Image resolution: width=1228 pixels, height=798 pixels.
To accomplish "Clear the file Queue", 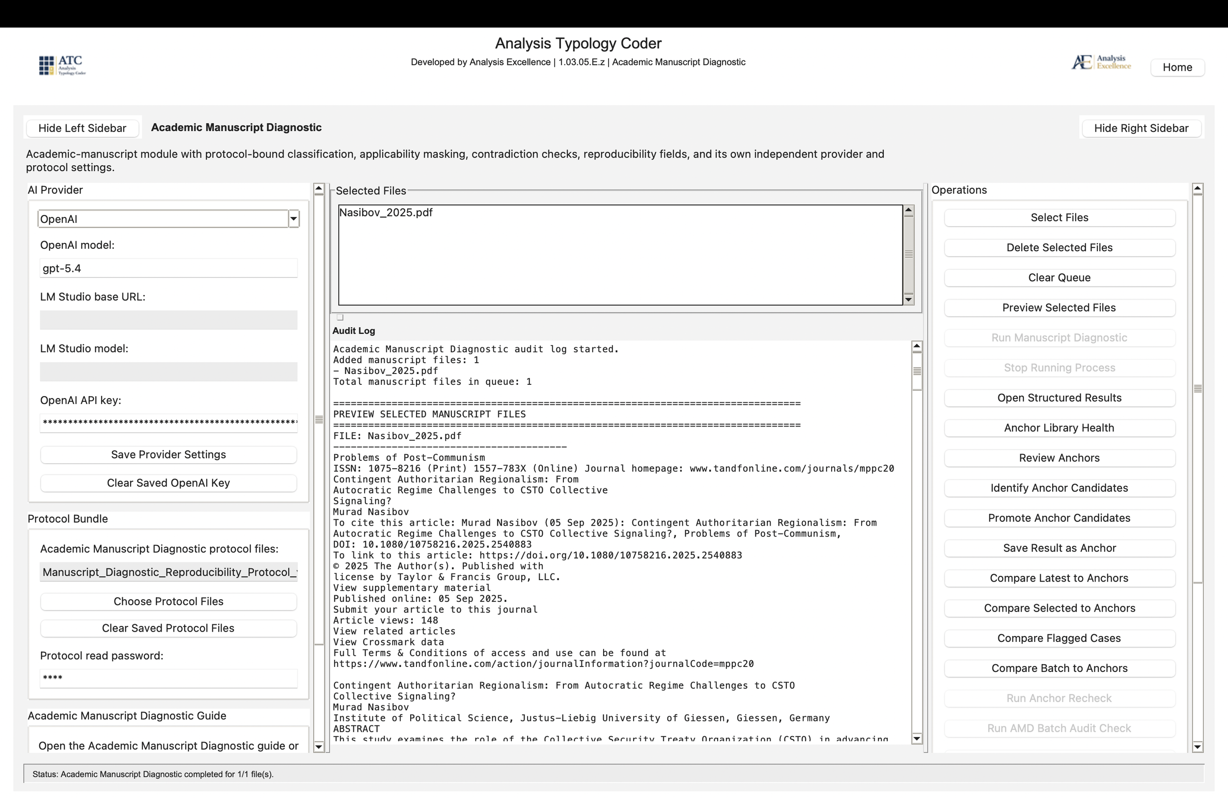I will click(1060, 277).
